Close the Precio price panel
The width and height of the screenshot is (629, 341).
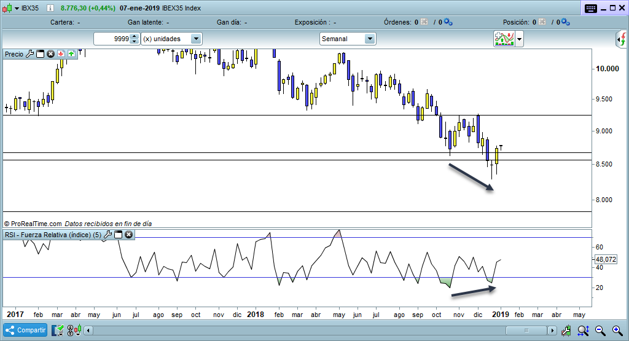[x=51, y=54]
